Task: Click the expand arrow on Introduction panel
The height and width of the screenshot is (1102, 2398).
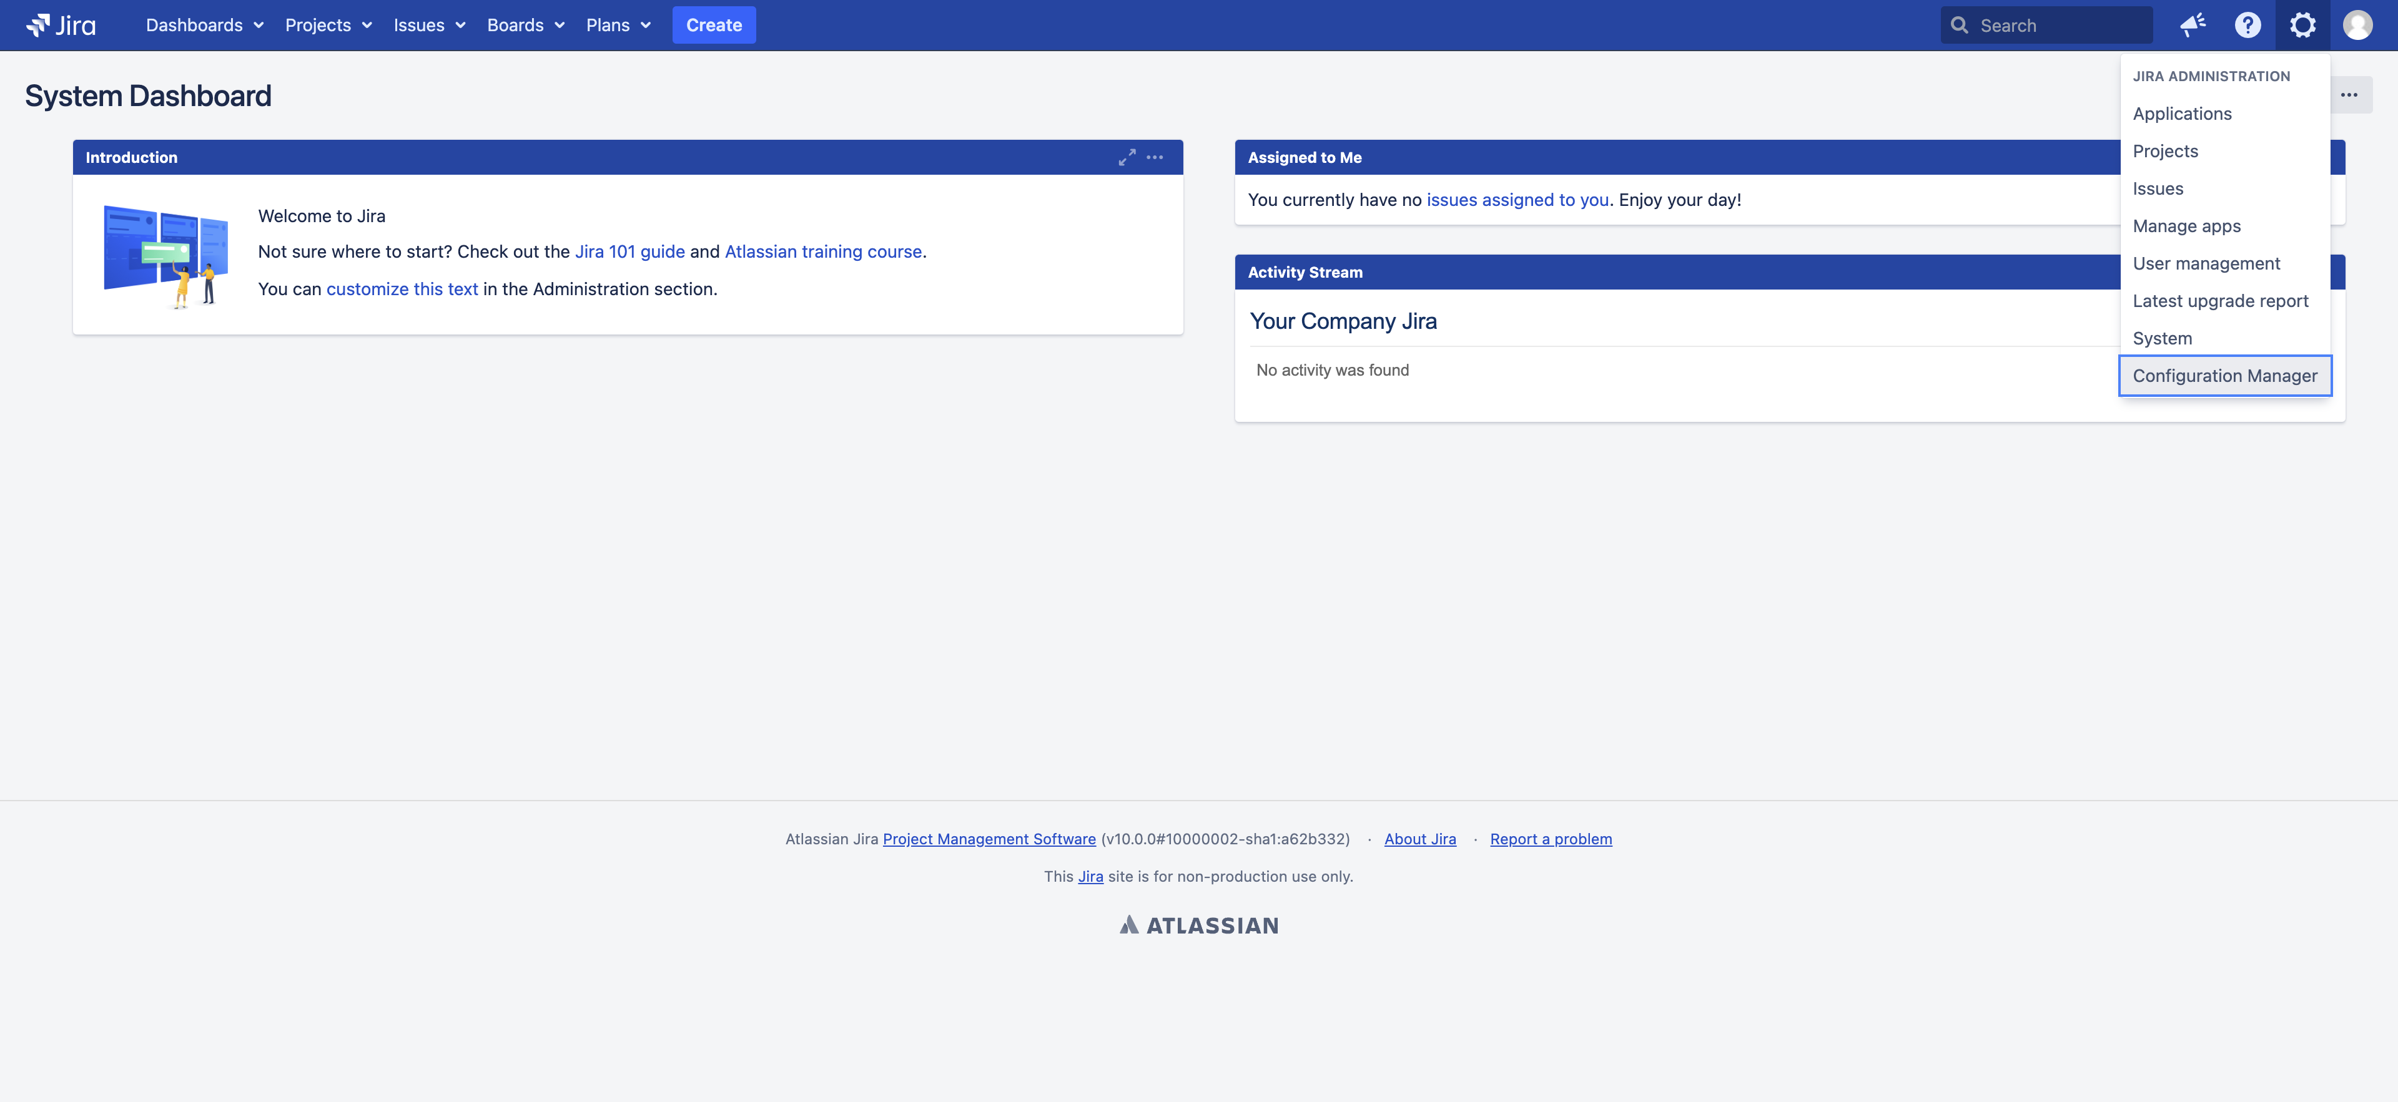Action: pyautogui.click(x=1127, y=156)
